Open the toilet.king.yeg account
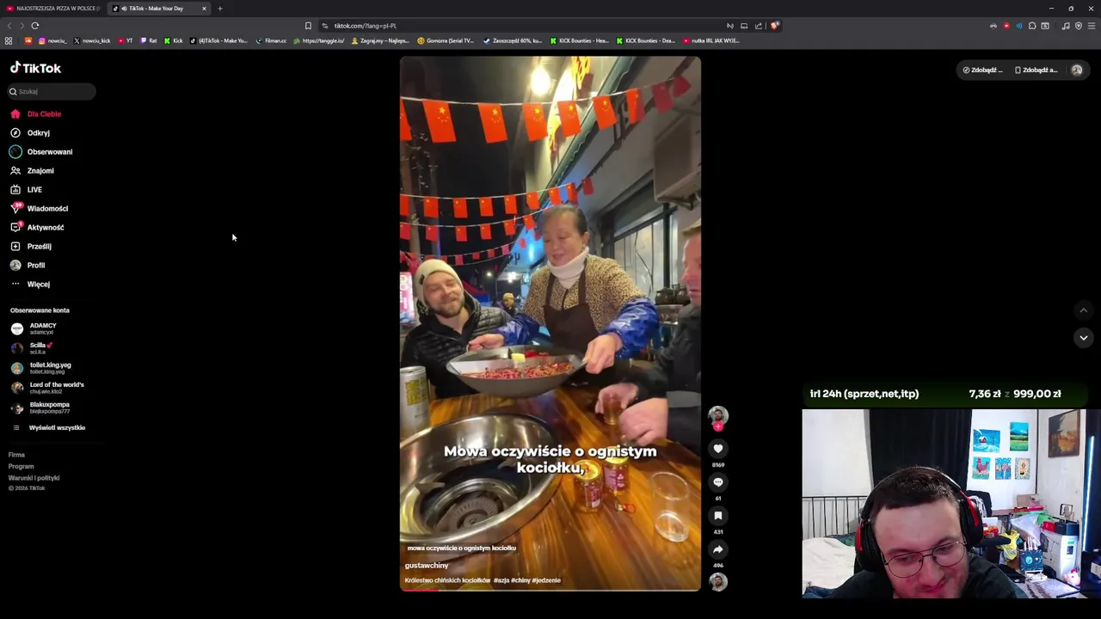Image resolution: width=1101 pixels, height=619 pixels. click(x=41, y=368)
